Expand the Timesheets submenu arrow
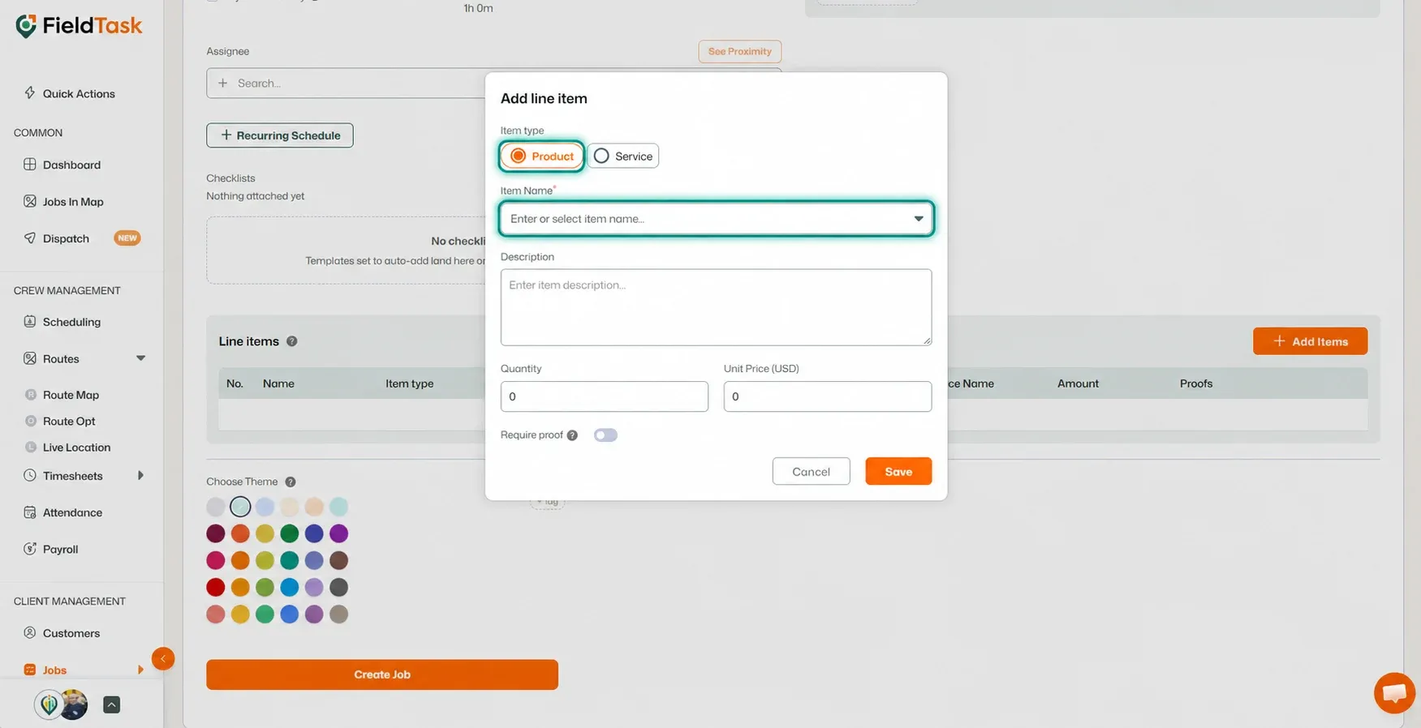Viewport: 1421px width, 728px height. point(140,475)
